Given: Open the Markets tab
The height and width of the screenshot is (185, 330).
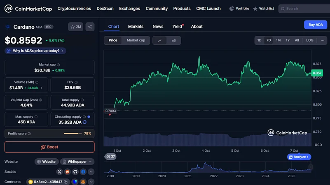Looking at the screenshot, I should point(136,26).
